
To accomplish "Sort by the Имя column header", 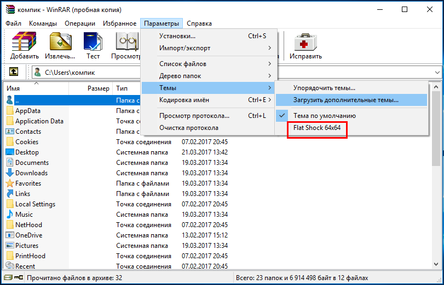I will (x=36, y=88).
